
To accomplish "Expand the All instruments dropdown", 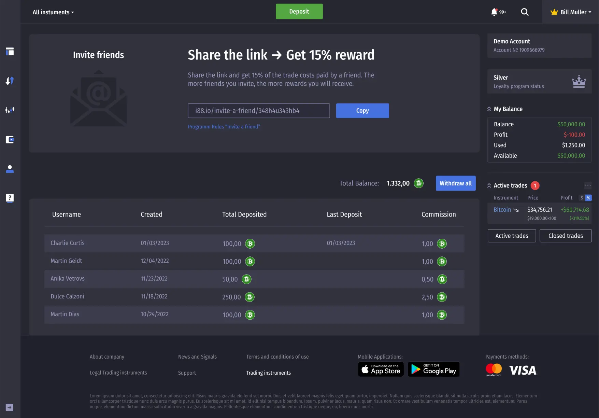I will 53,12.
